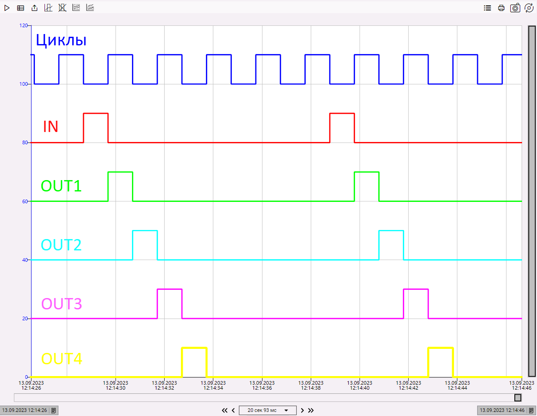Open the data table view icon
This screenshot has height=416, width=537.
(x=20, y=8)
